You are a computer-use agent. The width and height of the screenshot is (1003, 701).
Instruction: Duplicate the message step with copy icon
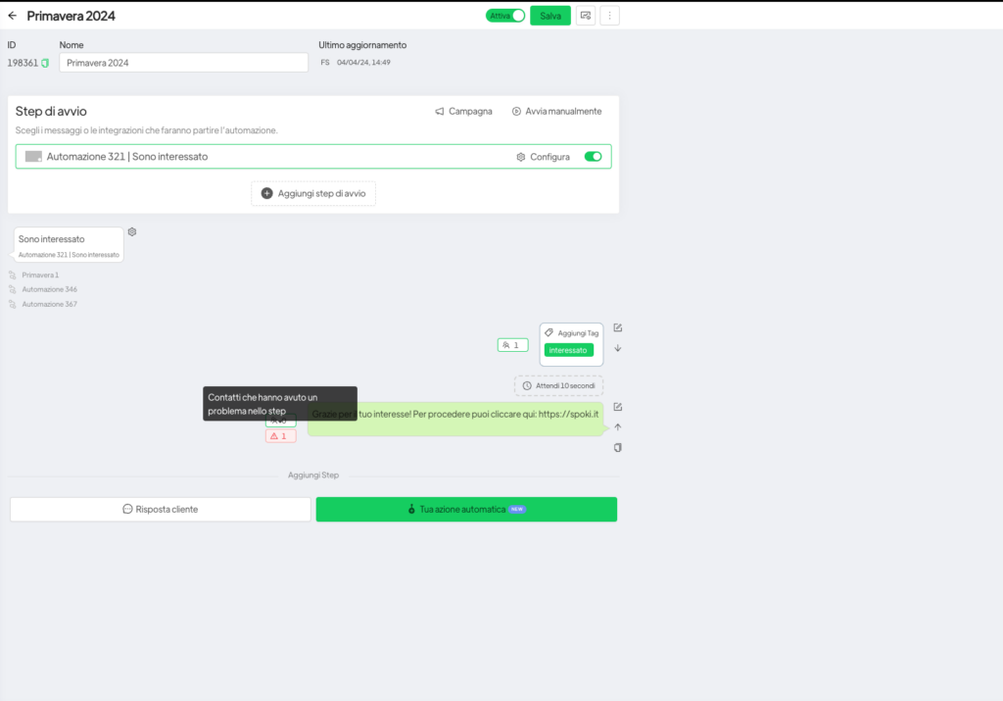(617, 447)
